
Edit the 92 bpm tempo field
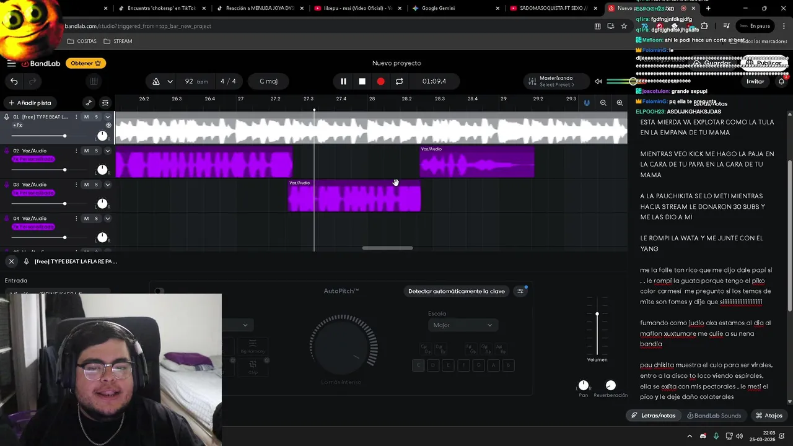point(196,81)
